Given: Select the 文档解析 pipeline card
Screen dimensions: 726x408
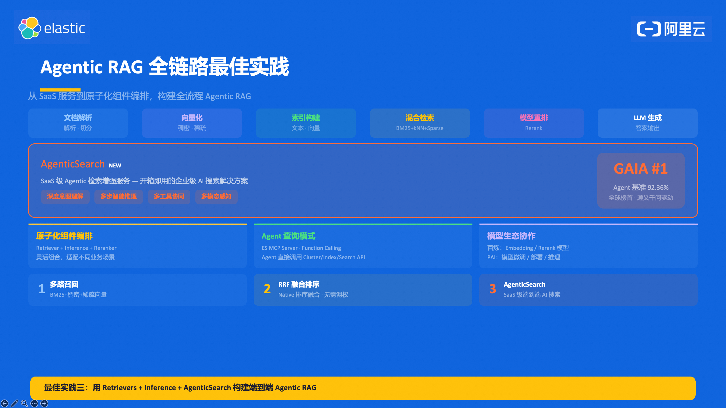Looking at the screenshot, I should [x=78, y=123].
